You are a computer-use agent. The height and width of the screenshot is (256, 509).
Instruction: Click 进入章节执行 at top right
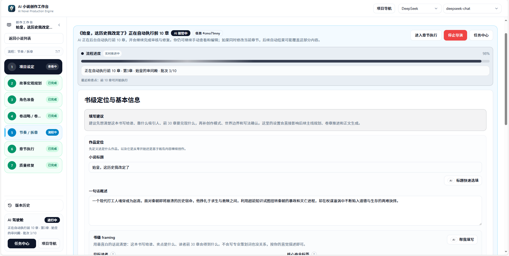[426, 35]
